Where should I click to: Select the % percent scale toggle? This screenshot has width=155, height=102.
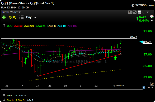point(149,88)
